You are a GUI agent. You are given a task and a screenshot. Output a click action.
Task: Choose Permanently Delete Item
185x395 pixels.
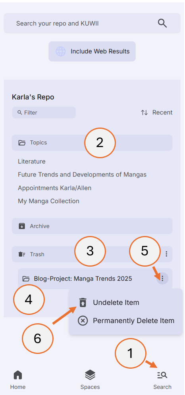126,321
